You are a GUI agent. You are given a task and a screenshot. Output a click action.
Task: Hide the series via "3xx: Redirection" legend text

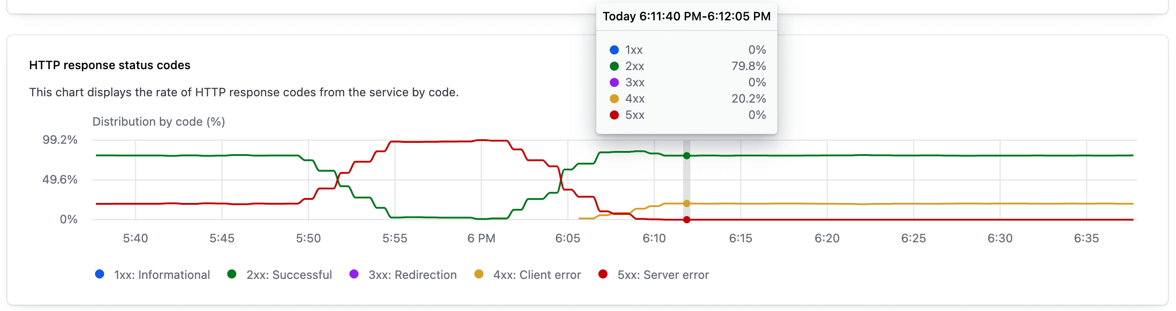pyautogui.click(x=412, y=275)
